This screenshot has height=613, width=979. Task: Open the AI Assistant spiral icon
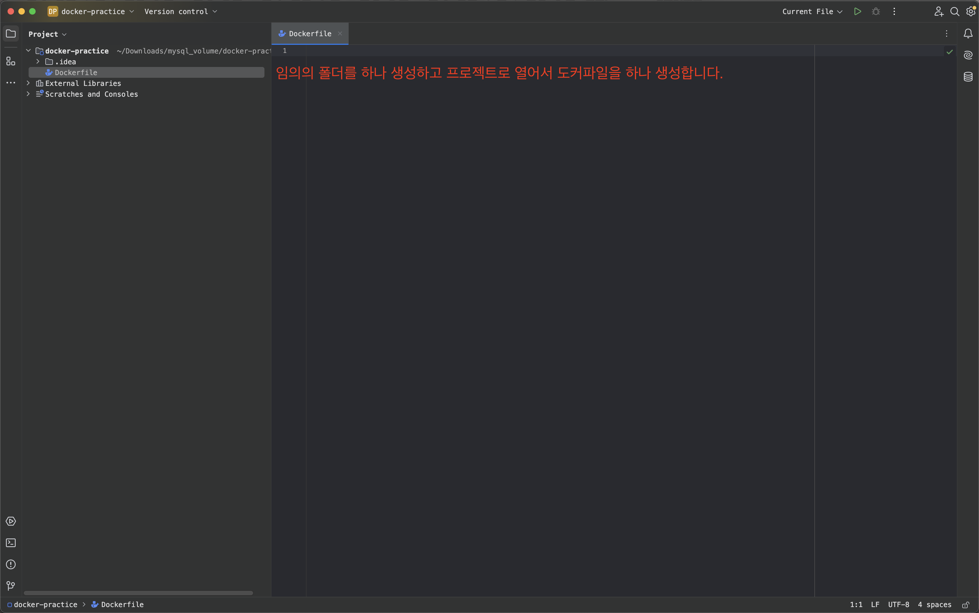point(968,55)
